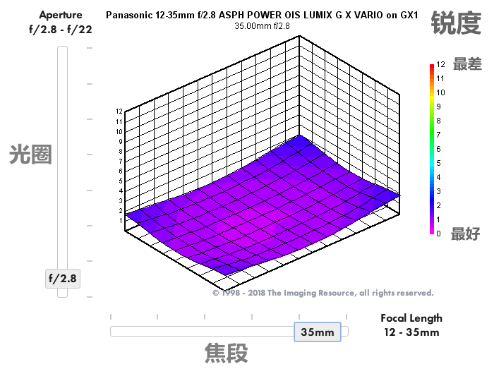This screenshot has width=494, height=381.
Task: Click the 最好 legend label
Action: pos(465,234)
